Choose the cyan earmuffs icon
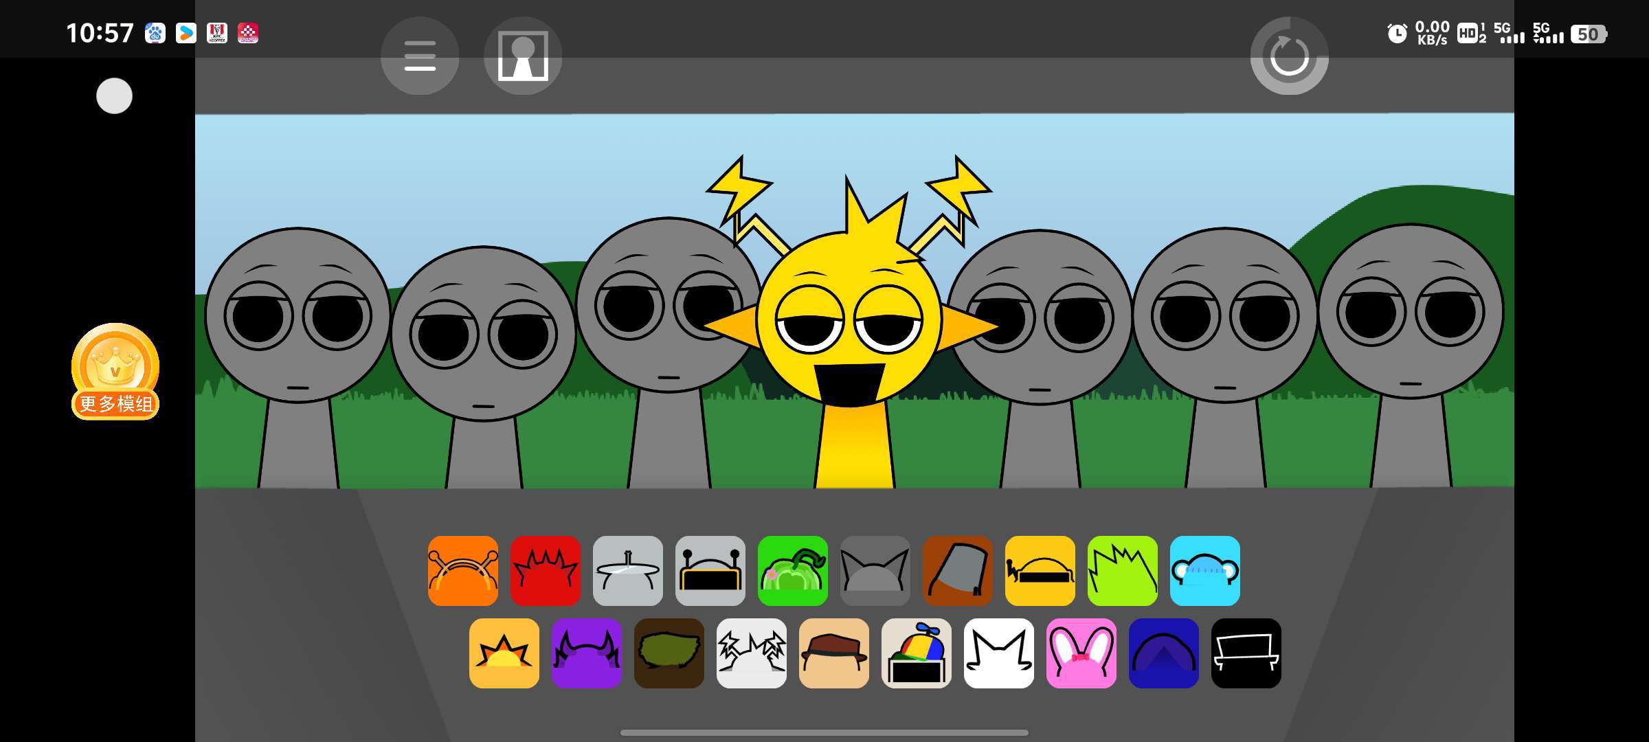The width and height of the screenshot is (1649, 742). click(1204, 571)
